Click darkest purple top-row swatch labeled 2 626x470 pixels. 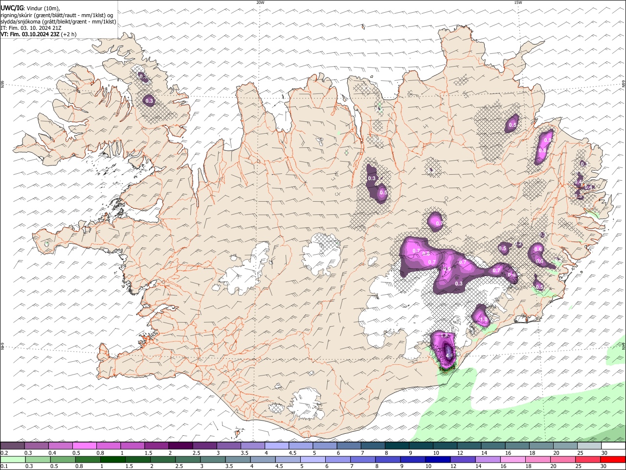point(180,446)
